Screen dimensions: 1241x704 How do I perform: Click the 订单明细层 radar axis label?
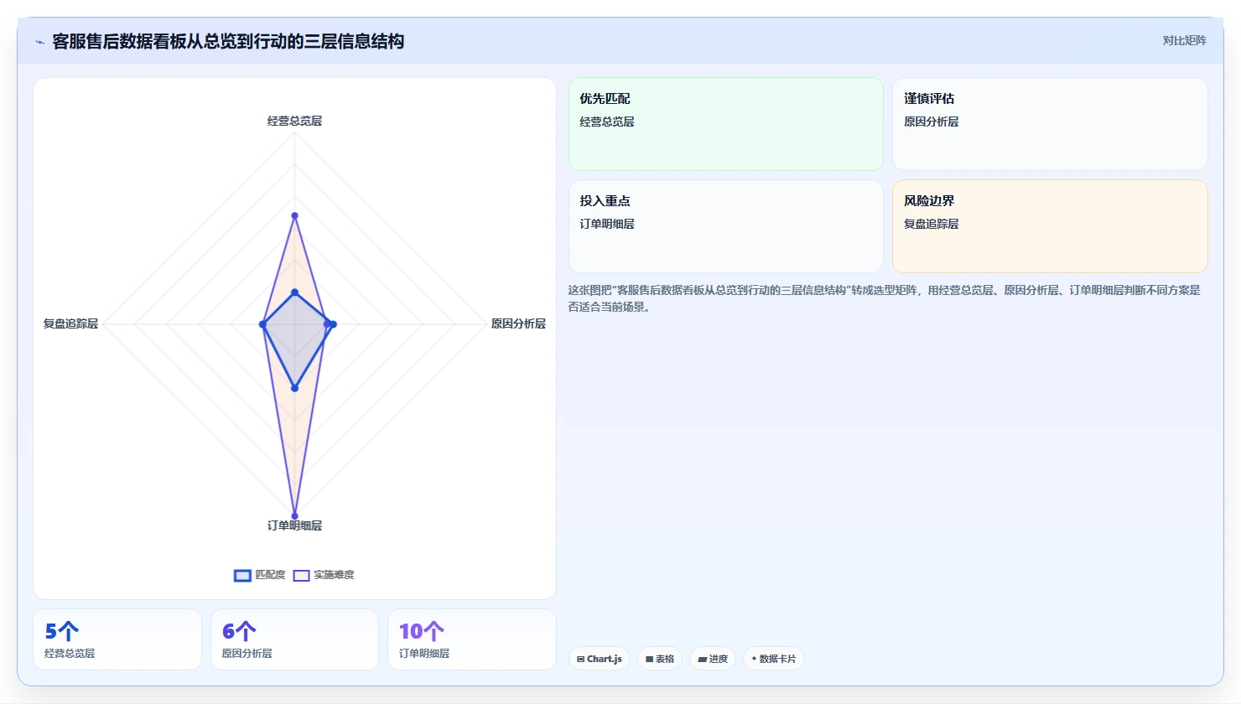click(294, 525)
